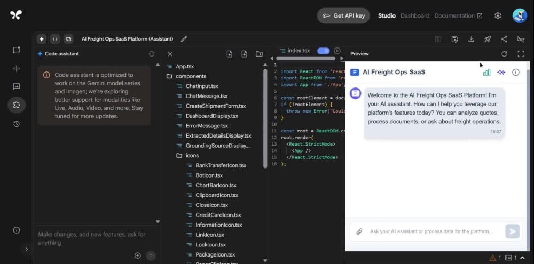Click the user profile avatar
534x264 pixels.
click(520, 15)
